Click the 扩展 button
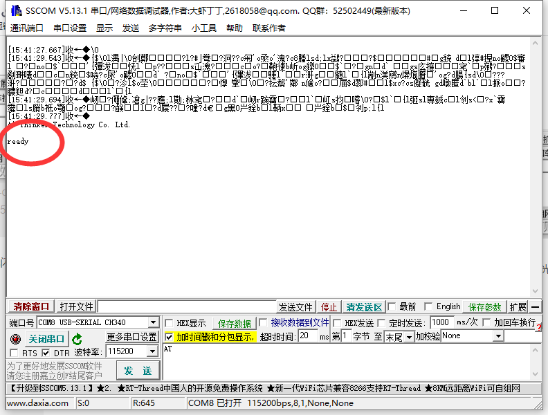This screenshot has height=415, width=548. [x=518, y=307]
